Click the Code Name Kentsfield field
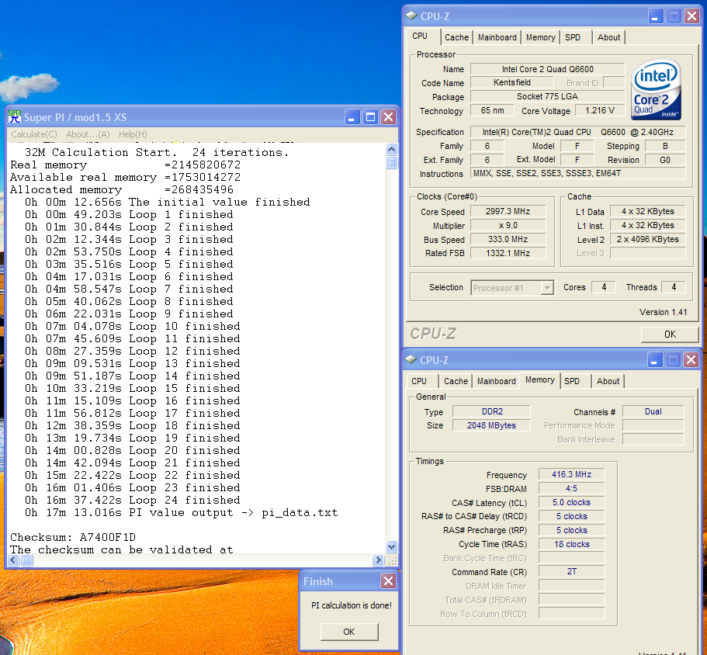Viewport: 707px width, 655px height. click(511, 82)
